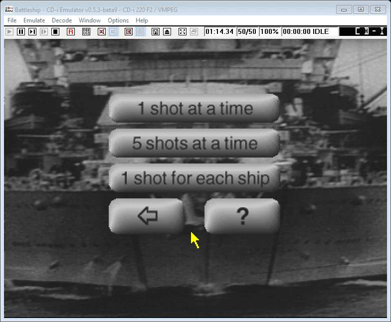The height and width of the screenshot is (322, 391).
Task: Stop the emulation with the square button
Action: coord(55,31)
